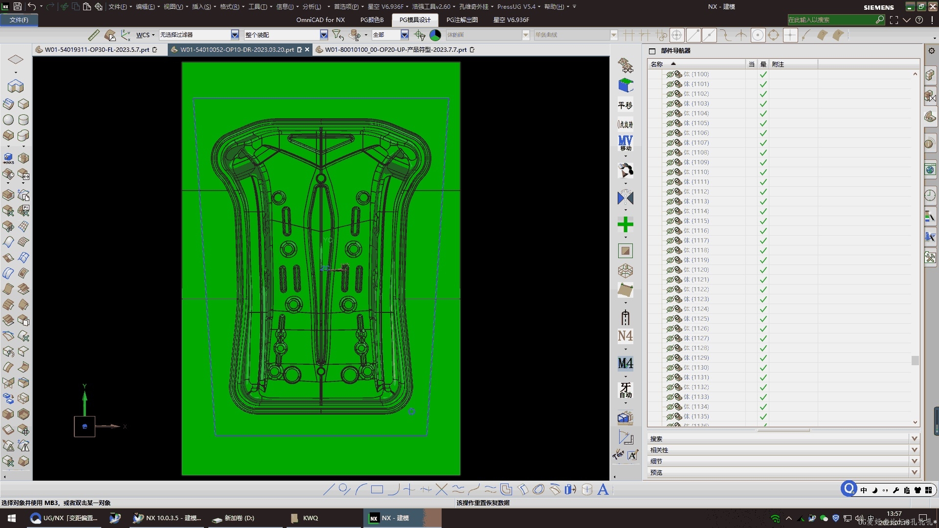The width and height of the screenshot is (939, 528).
Task: Open the 整个装配 scope dropdown
Action: pos(324,35)
